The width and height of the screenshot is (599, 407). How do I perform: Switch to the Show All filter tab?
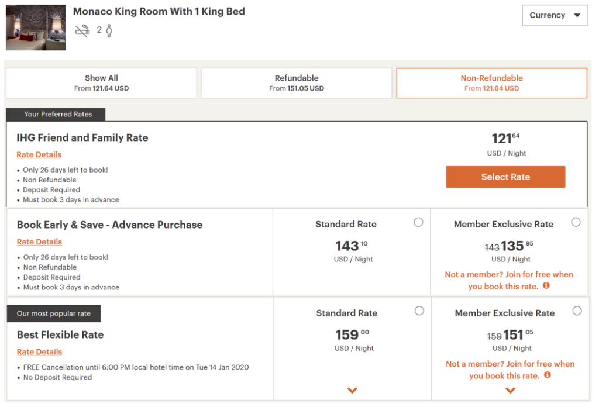pos(101,83)
